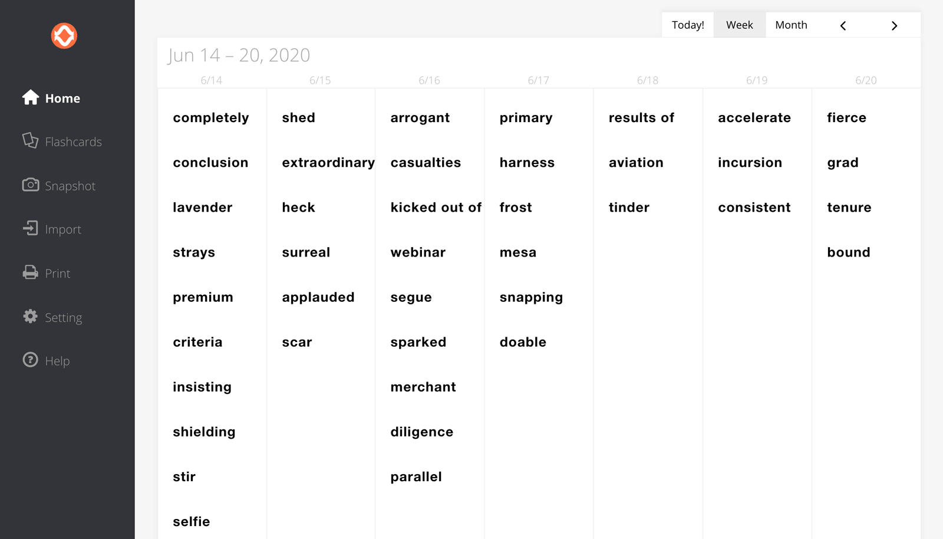The height and width of the screenshot is (539, 943).
Task: Select the word "extraordinary"
Action: click(x=328, y=163)
